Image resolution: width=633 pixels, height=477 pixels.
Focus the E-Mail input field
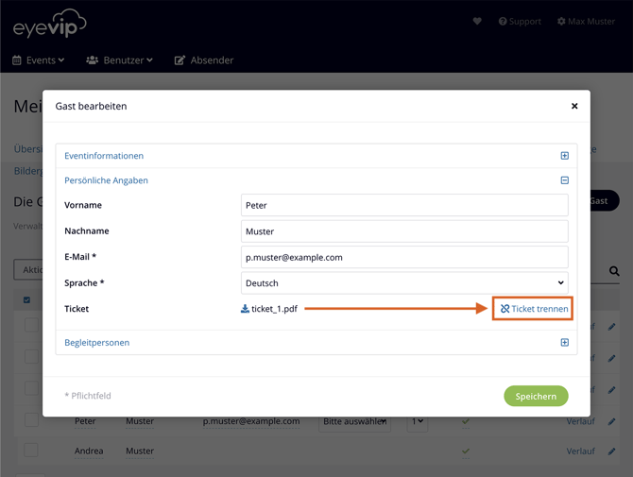tap(404, 257)
